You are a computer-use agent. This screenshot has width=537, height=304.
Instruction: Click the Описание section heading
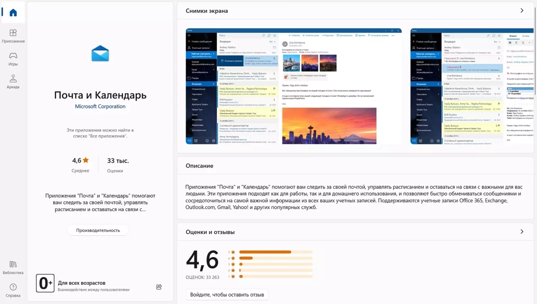click(200, 165)
